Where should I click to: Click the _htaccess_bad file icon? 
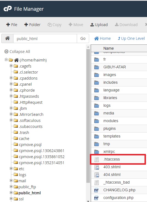(97, 183)
